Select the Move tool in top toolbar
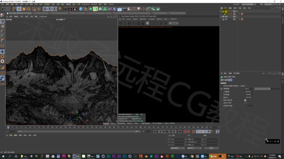Screen dimensions: 284x159 pyautogui.click(x=19, y=9)
